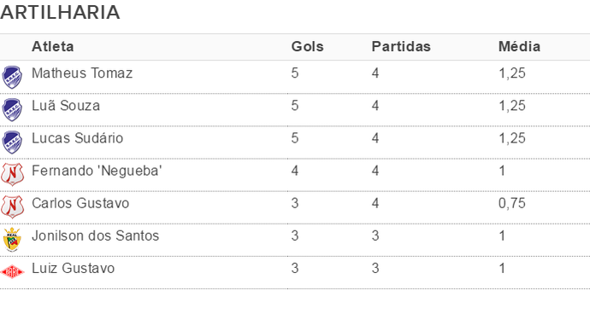Open Fernando 'Negueba' player entry
Screen dimensions: 590x314
click(97, 171)
